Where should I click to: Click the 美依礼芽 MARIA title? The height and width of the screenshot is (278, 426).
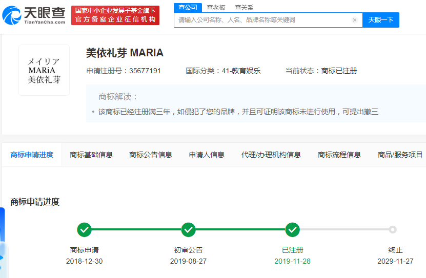(125, 53)
